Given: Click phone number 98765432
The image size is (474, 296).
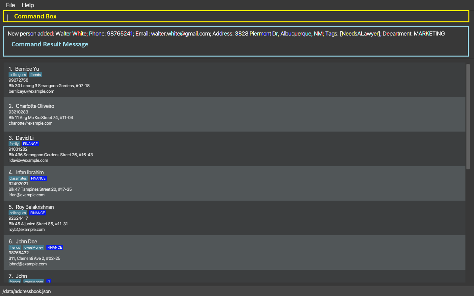Looking at the screenshot, I should [x=19, y=253].
